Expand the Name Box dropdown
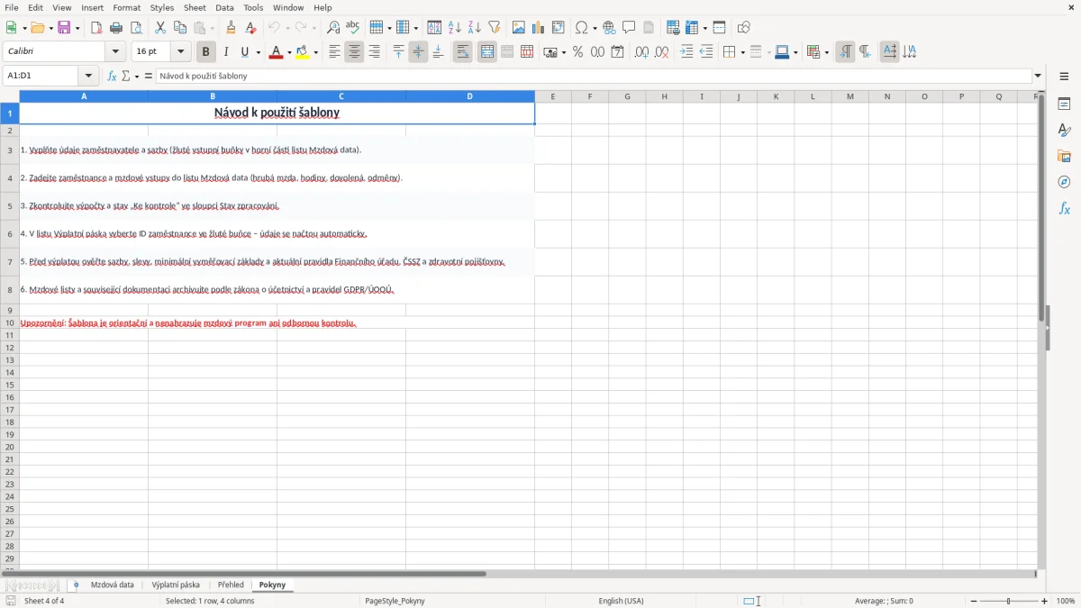Image resolution: width=1081 pixels, height=608 pixels. [88, 77]
